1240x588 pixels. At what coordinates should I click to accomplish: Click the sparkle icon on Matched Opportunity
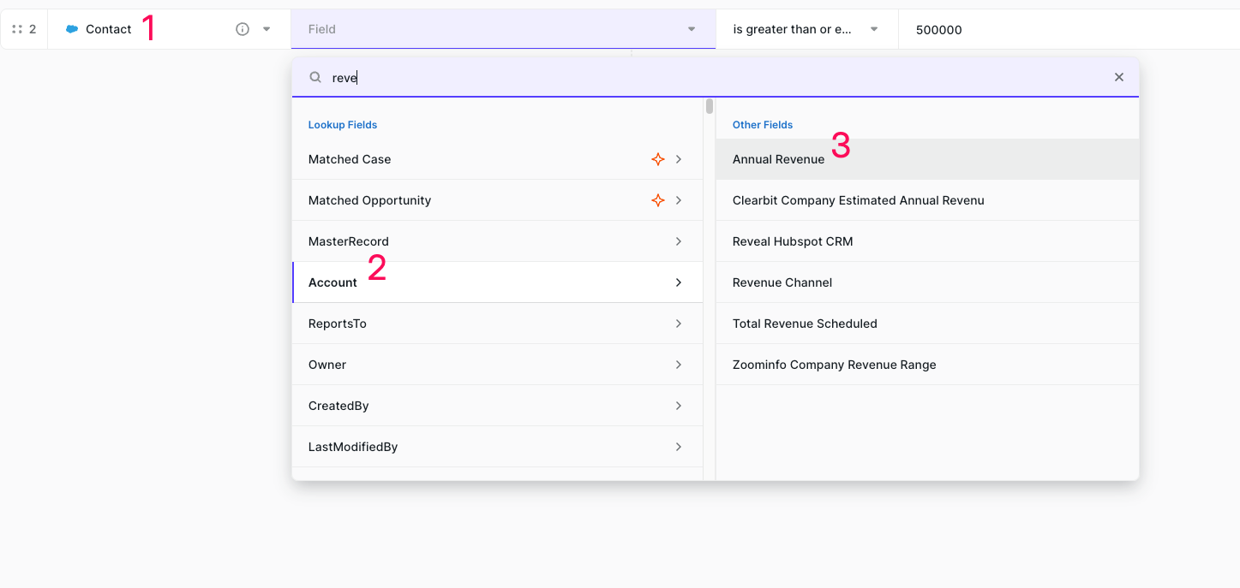(658, 200)
